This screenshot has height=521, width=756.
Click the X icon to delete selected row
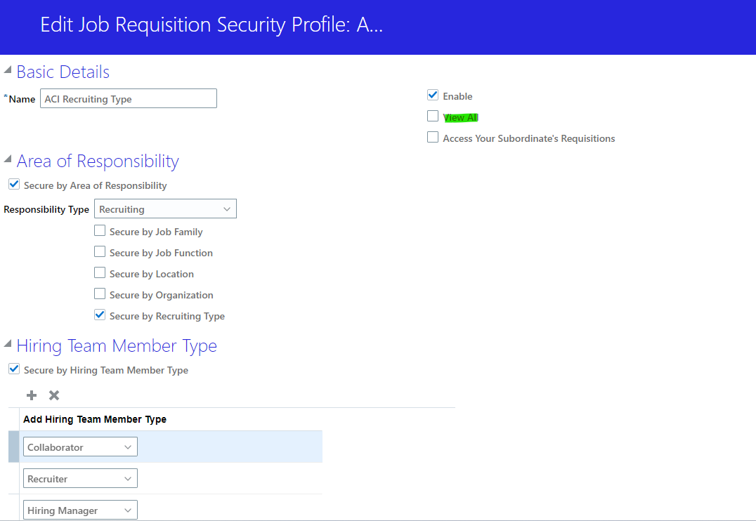[x=53, y=395]
